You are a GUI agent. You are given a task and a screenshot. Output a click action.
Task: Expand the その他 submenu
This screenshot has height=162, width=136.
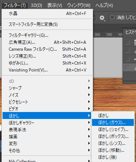tap(47, 150)
